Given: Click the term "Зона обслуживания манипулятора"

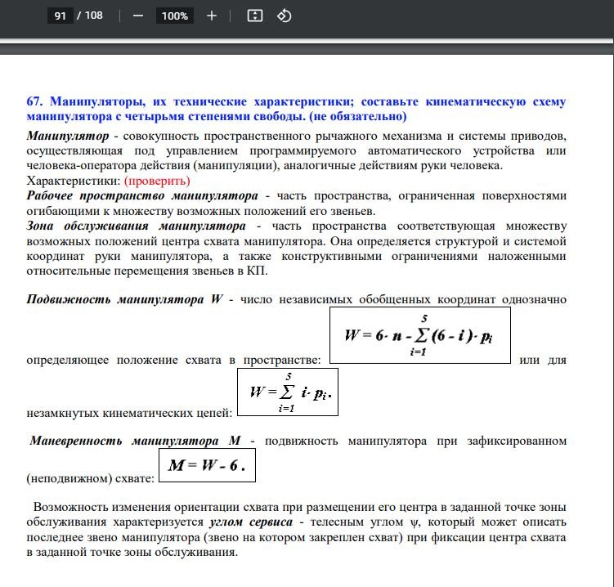Looking at the screenshot, I should click(136, 226).
